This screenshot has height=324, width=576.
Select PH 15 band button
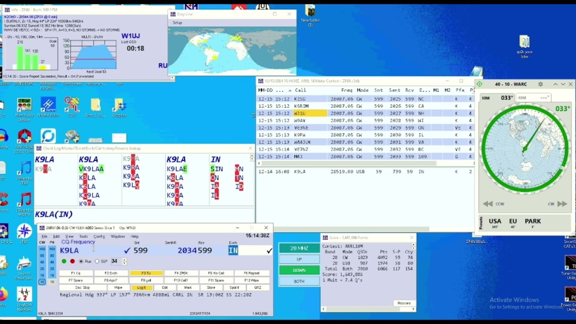[x=52, y=275]
